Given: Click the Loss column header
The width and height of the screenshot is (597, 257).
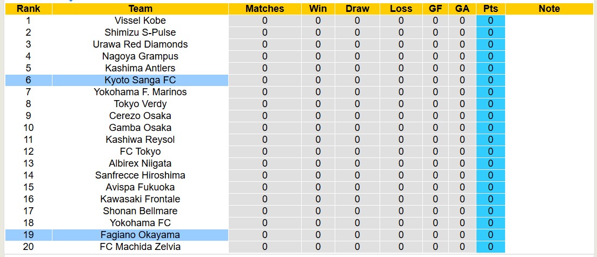Looking at the screenshot, I should point(401,9).
